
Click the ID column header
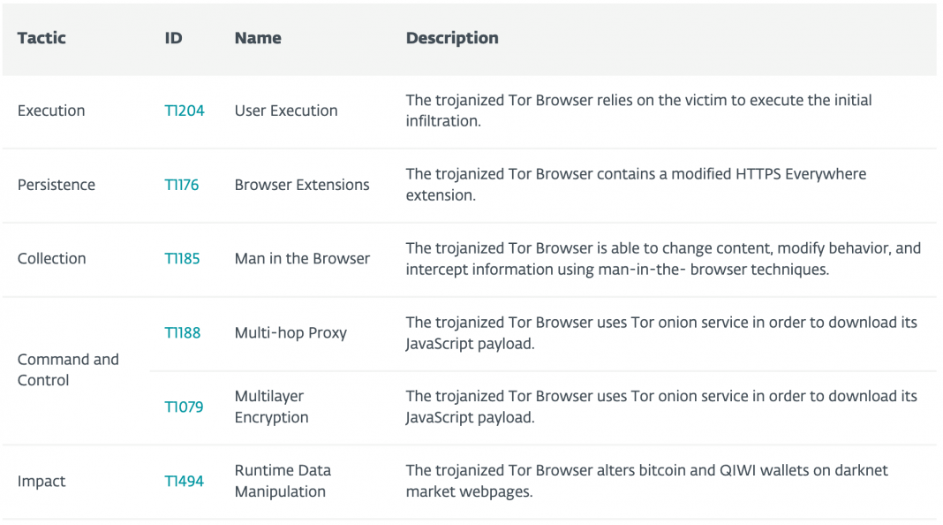[x=173, y=38]
